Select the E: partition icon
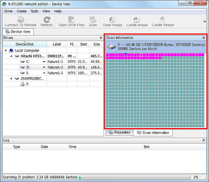 point(22,73)
